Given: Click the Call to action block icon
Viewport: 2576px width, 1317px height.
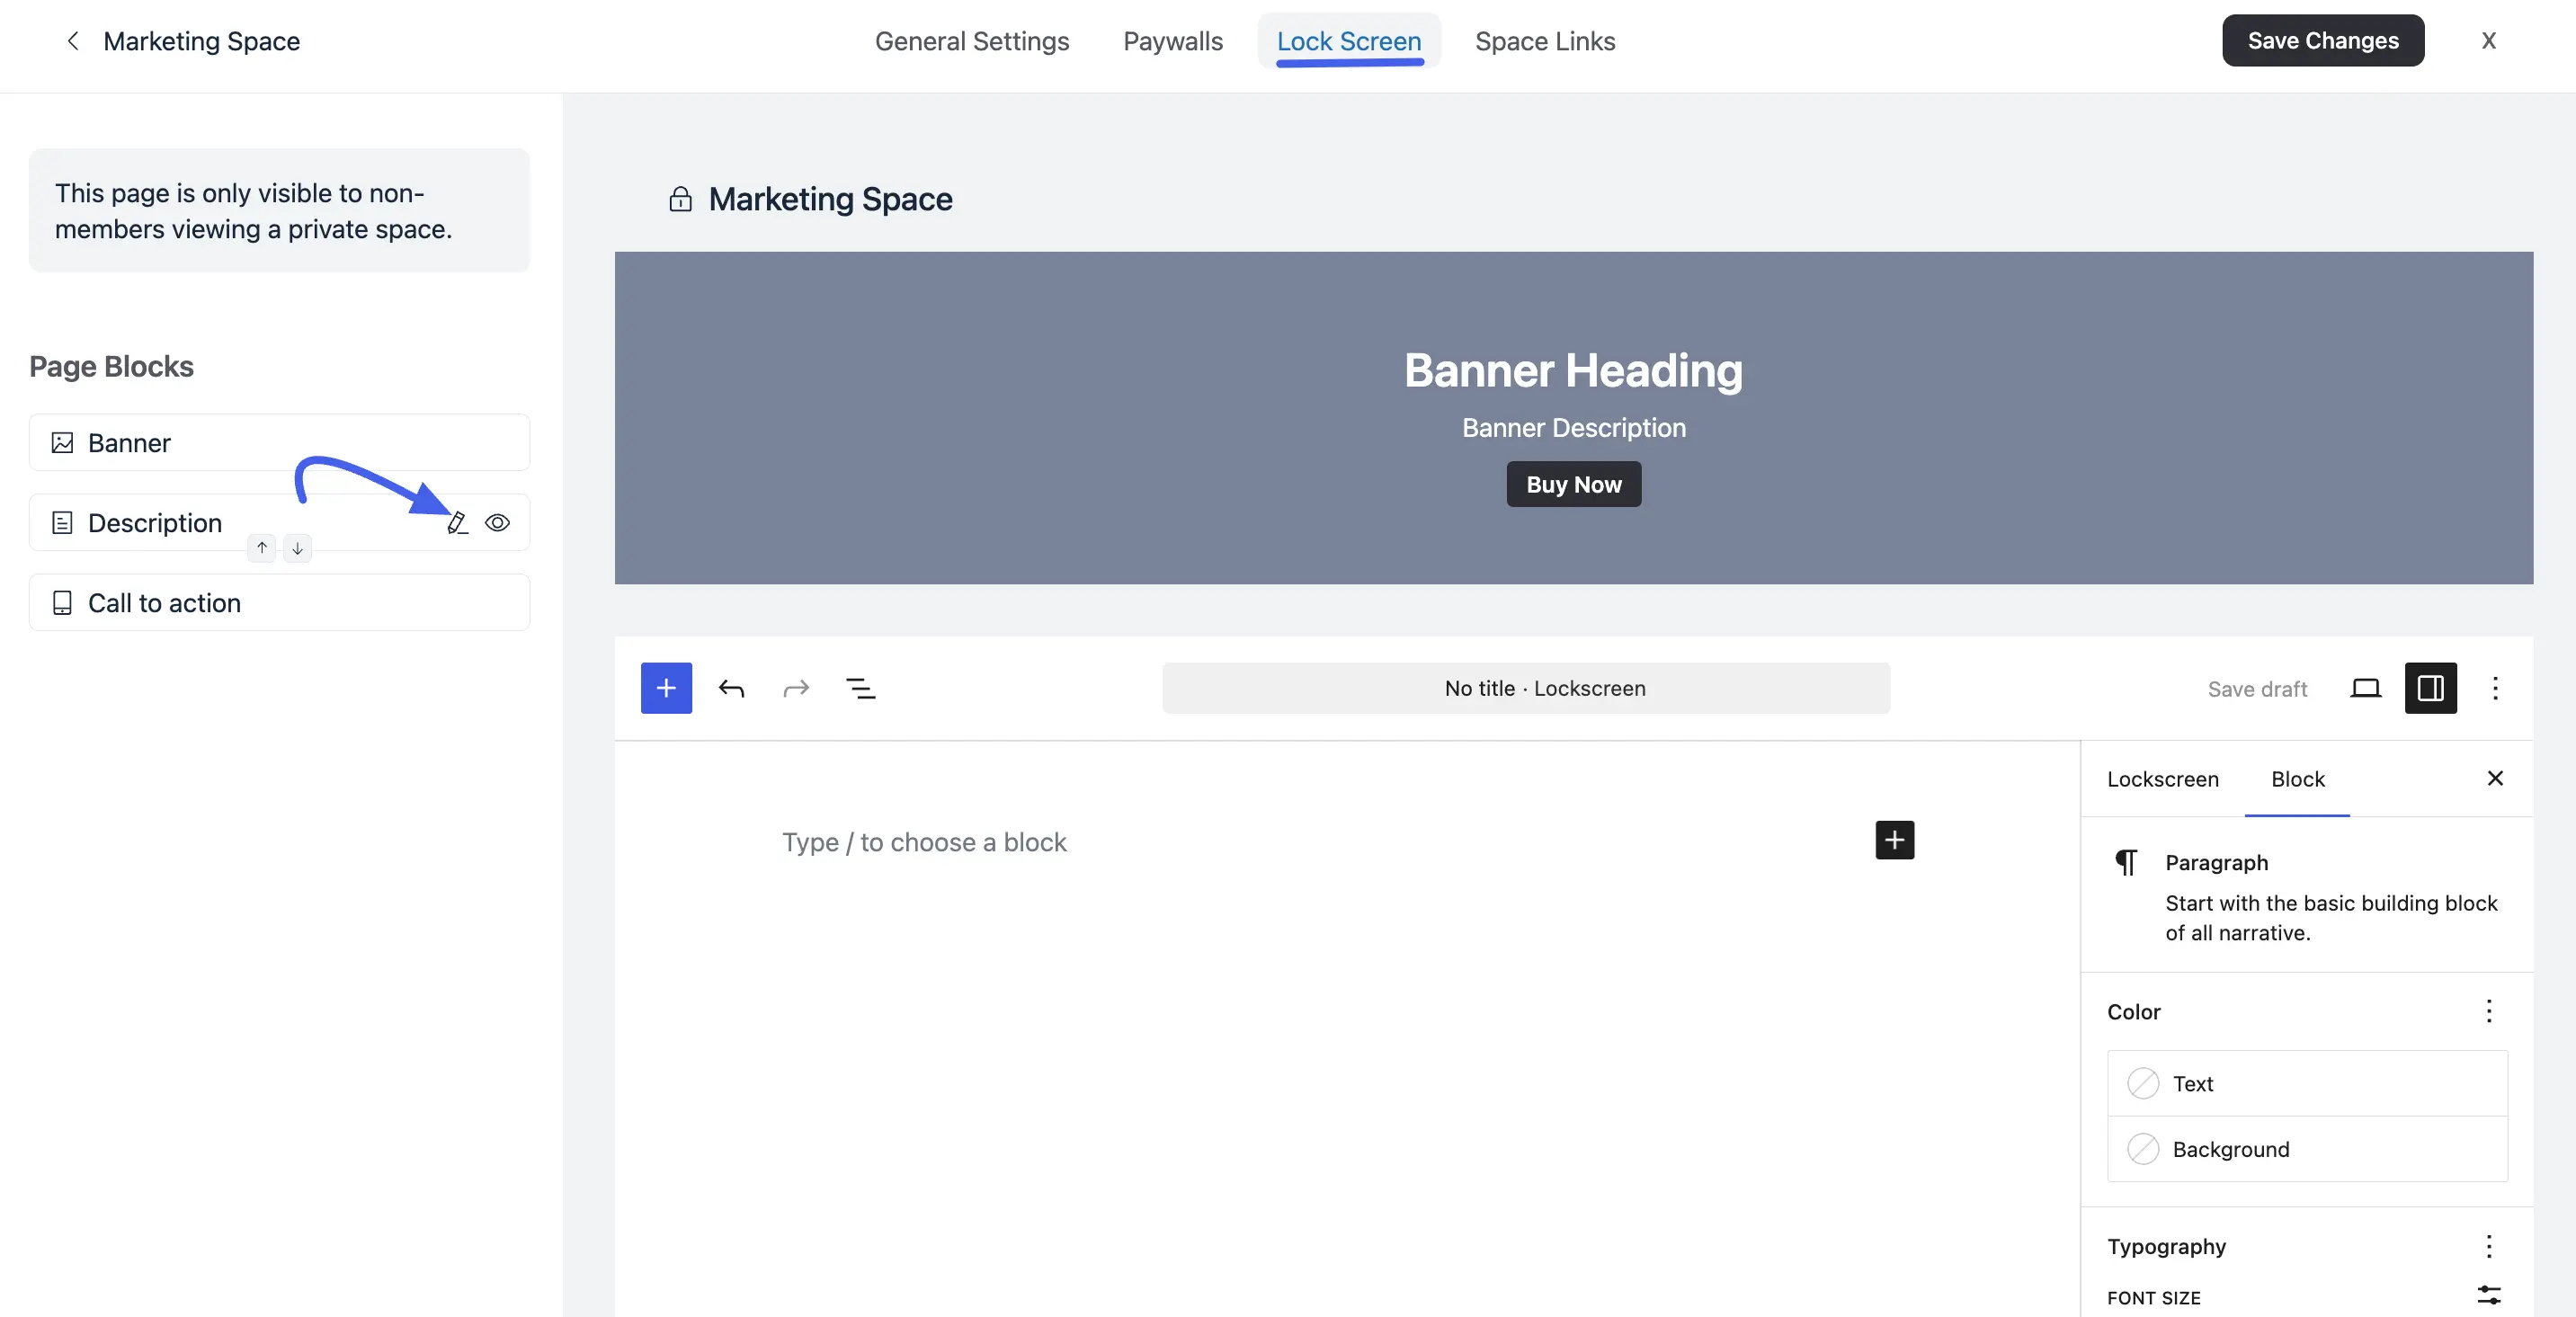Looking at the screenshot, I should pos(62,602).
